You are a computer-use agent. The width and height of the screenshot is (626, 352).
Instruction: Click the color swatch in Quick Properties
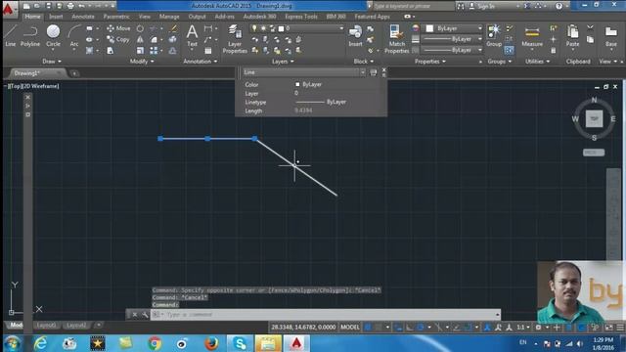click(297, 85)
